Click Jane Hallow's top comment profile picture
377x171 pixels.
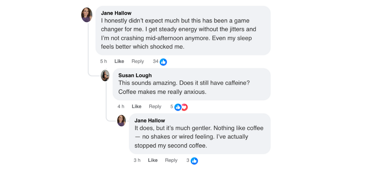tap(87, 15)
